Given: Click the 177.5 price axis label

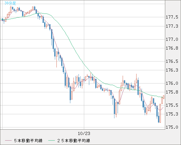Looking at the screenshot, I should (172, 17).
